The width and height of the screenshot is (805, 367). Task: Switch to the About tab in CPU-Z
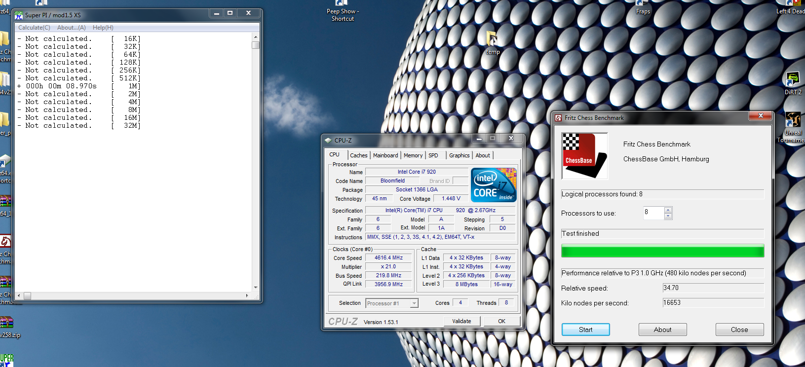(x=483, y=155)
